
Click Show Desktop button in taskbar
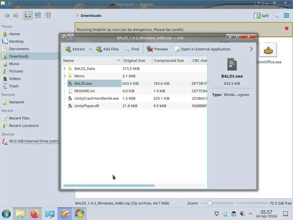[286, 214]
